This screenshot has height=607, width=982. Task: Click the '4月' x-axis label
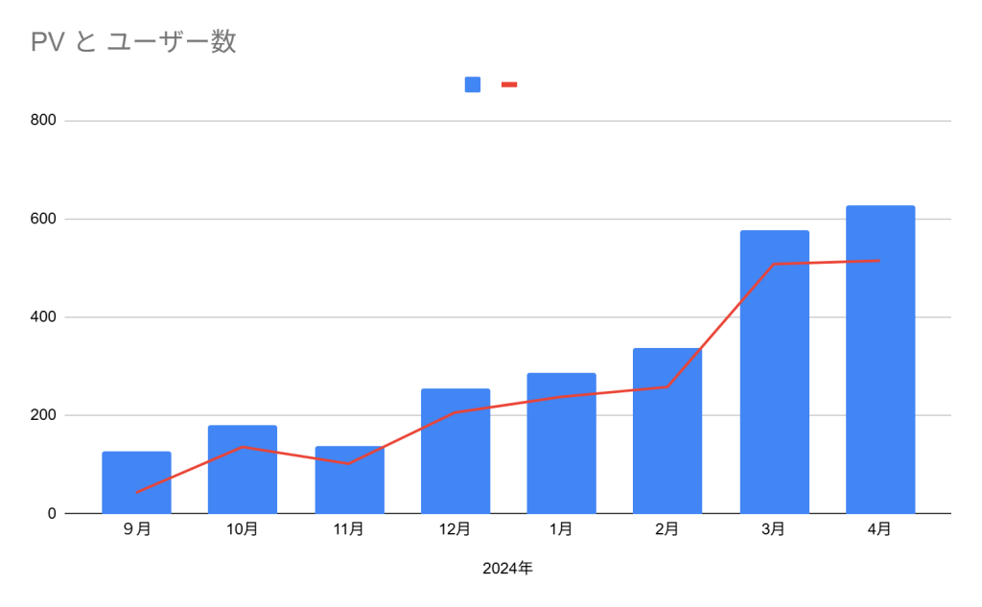click(x=879, y=529)
